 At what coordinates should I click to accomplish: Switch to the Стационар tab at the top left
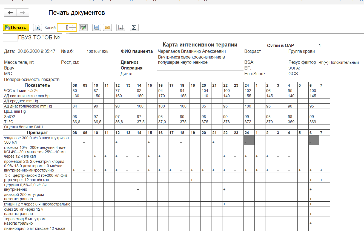[110, 1]
